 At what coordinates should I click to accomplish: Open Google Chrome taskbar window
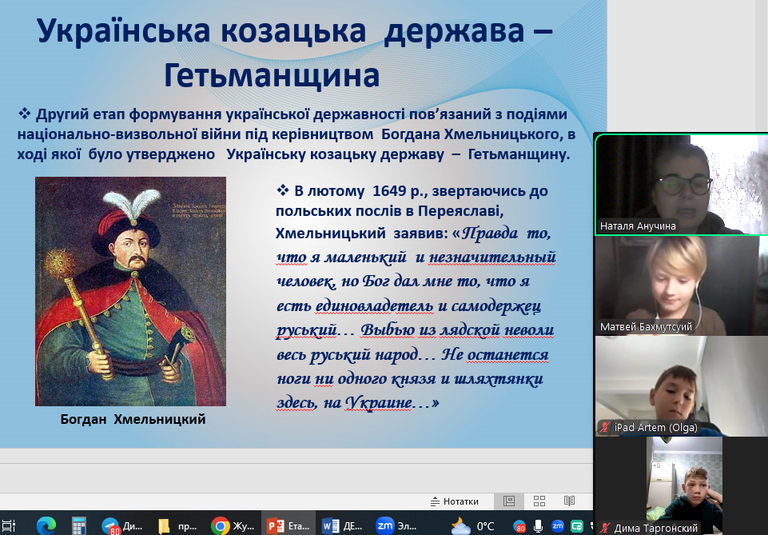click(x=233, y=526)
